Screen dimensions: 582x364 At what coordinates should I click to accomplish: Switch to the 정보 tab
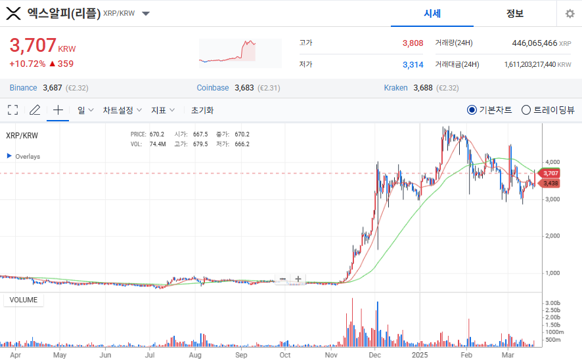click(515, 14)
